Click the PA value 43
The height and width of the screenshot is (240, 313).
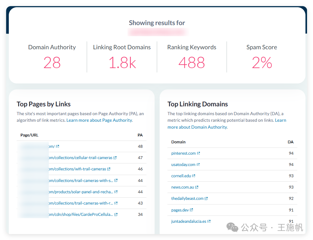tap(140, 203)
